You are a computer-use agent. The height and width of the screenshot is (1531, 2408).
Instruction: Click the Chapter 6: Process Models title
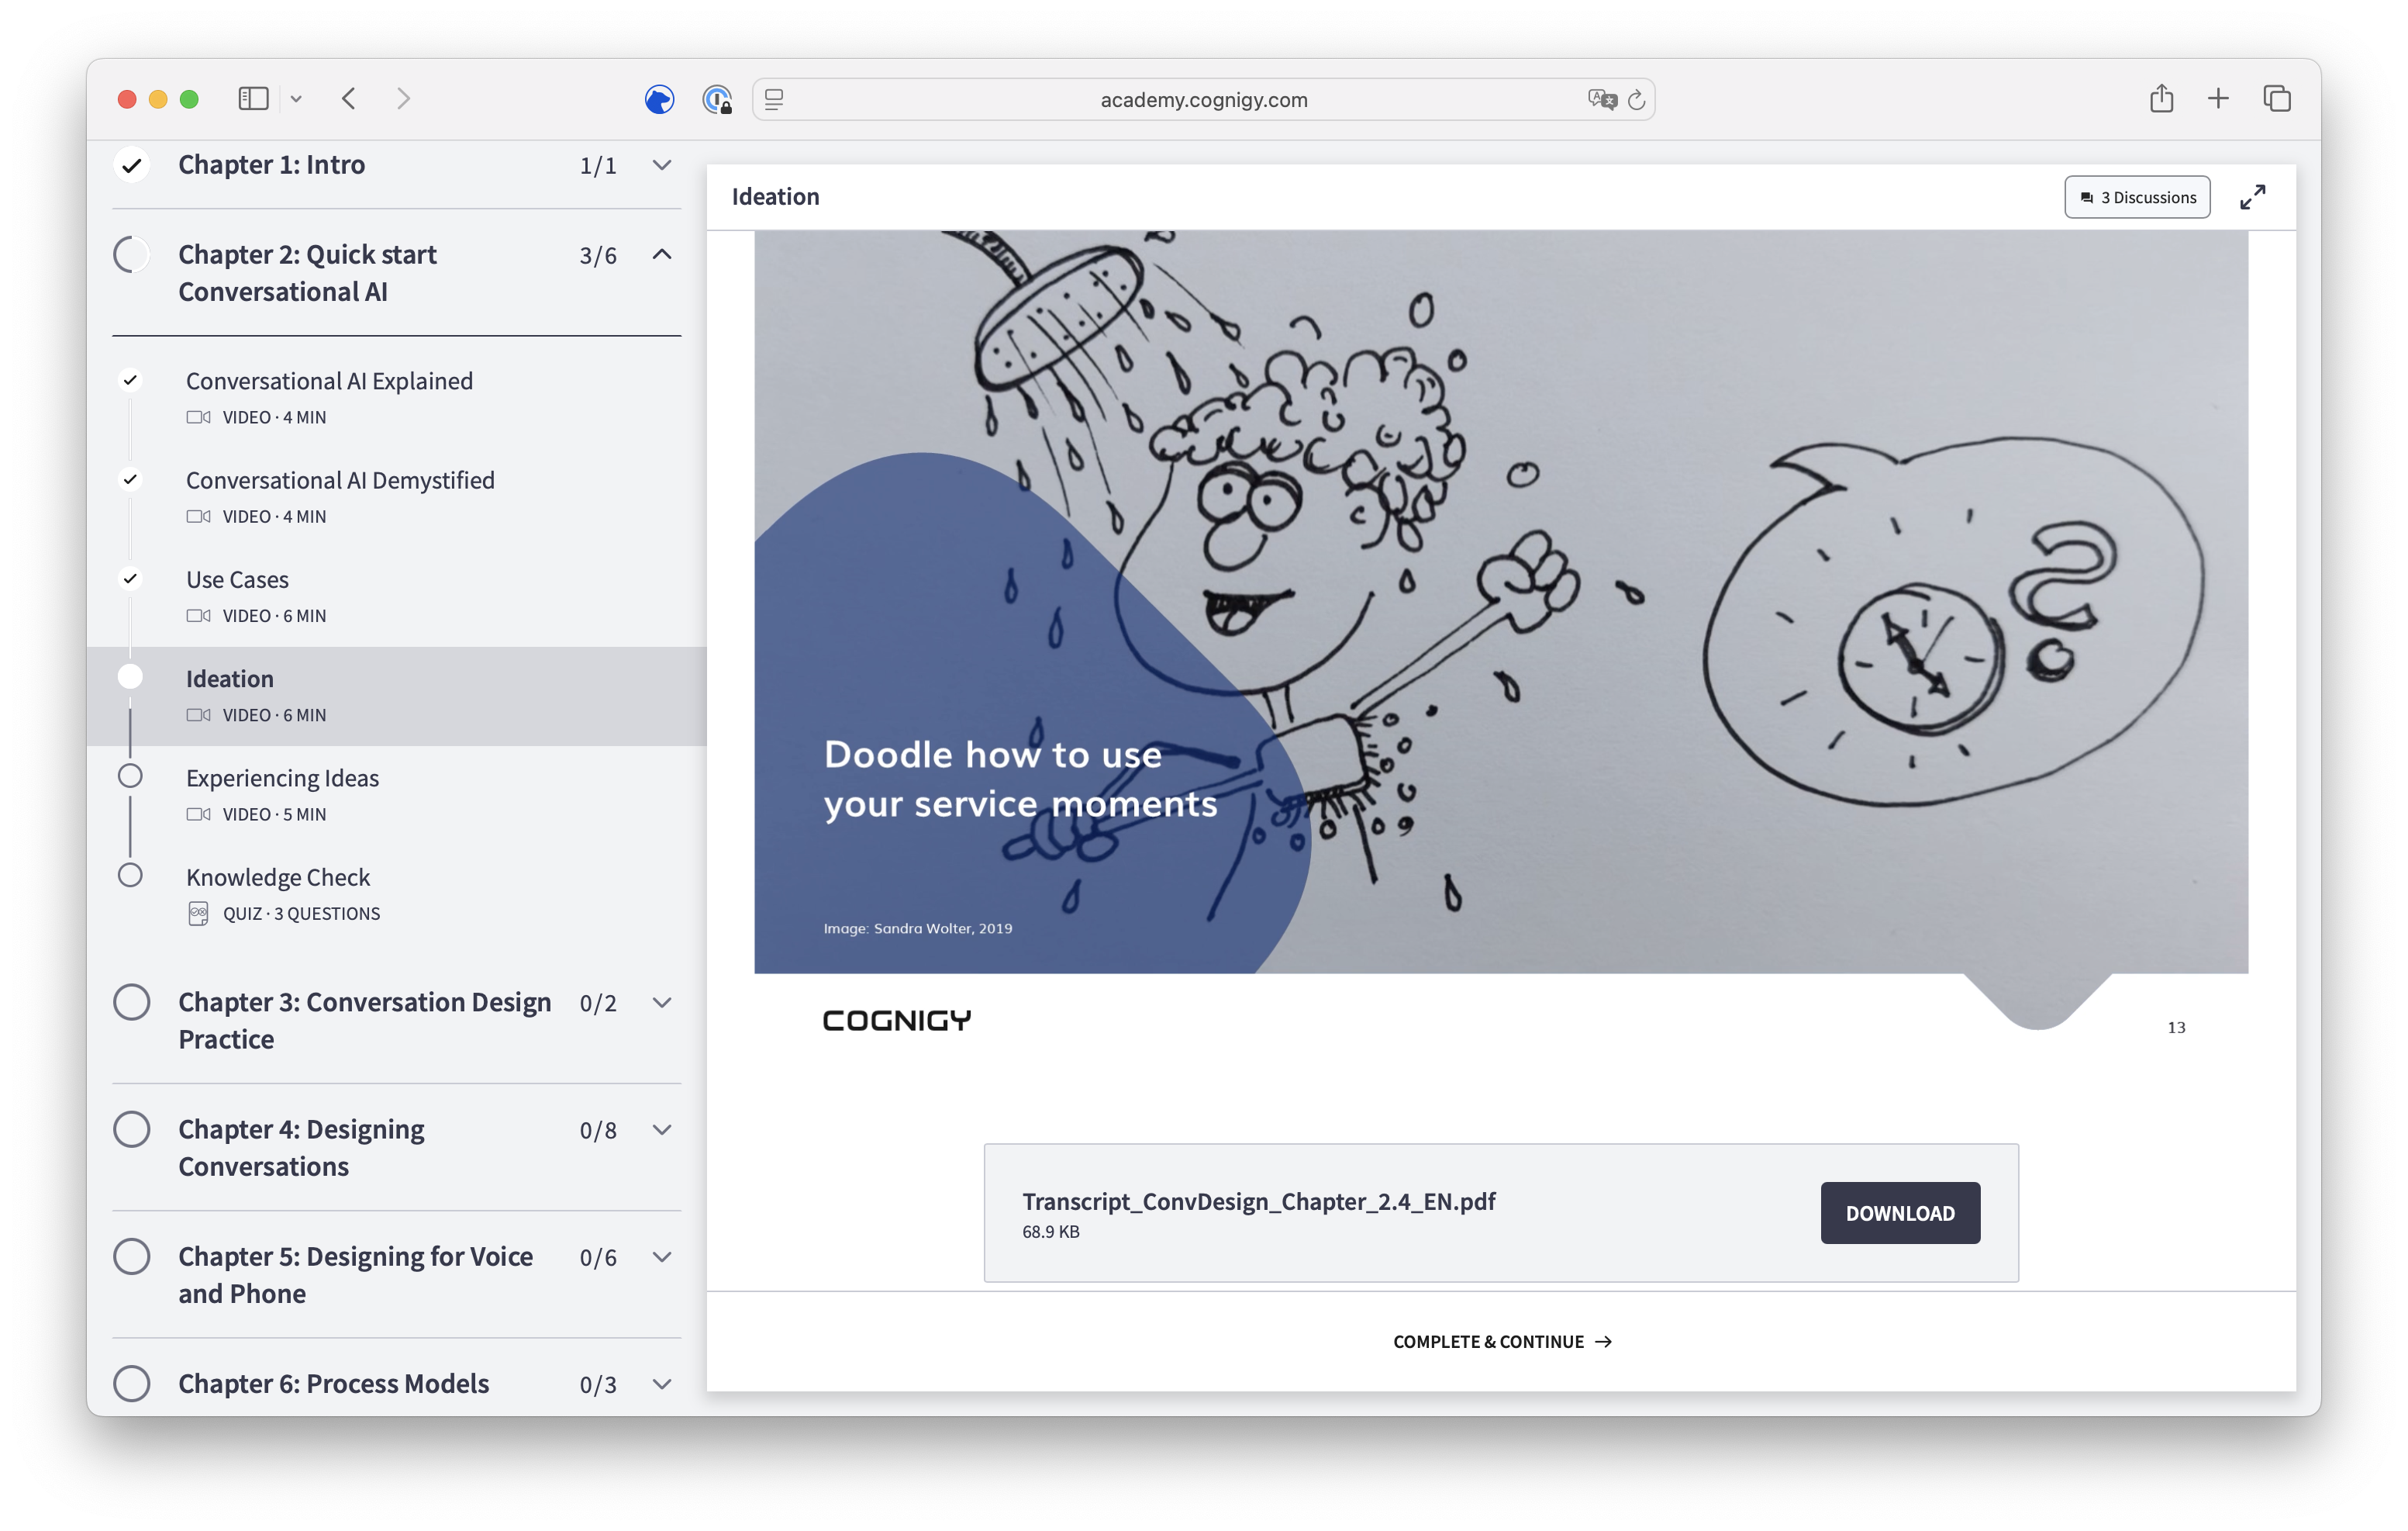pyautogui.click(x=334, y=1384)
